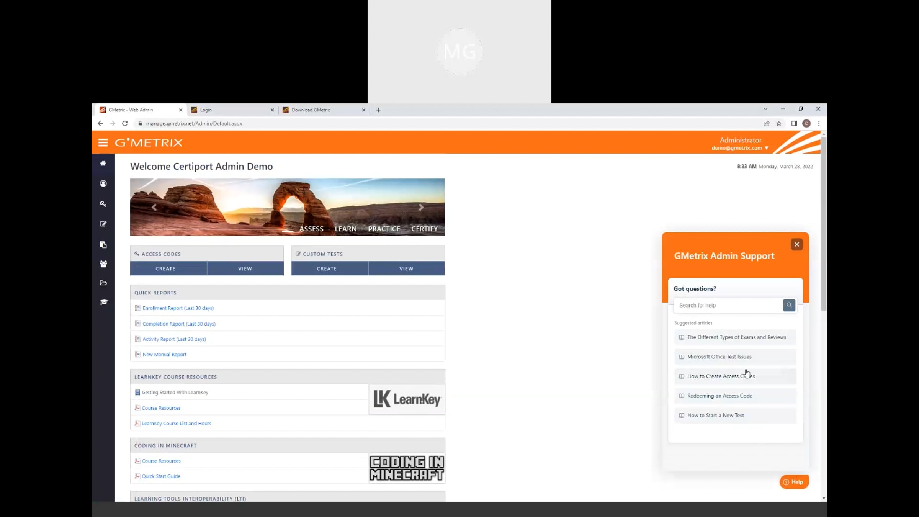Switch to the GMetrix - Web Admin tab
This screenshot has width=919, height=517.
tap(141, 110)
